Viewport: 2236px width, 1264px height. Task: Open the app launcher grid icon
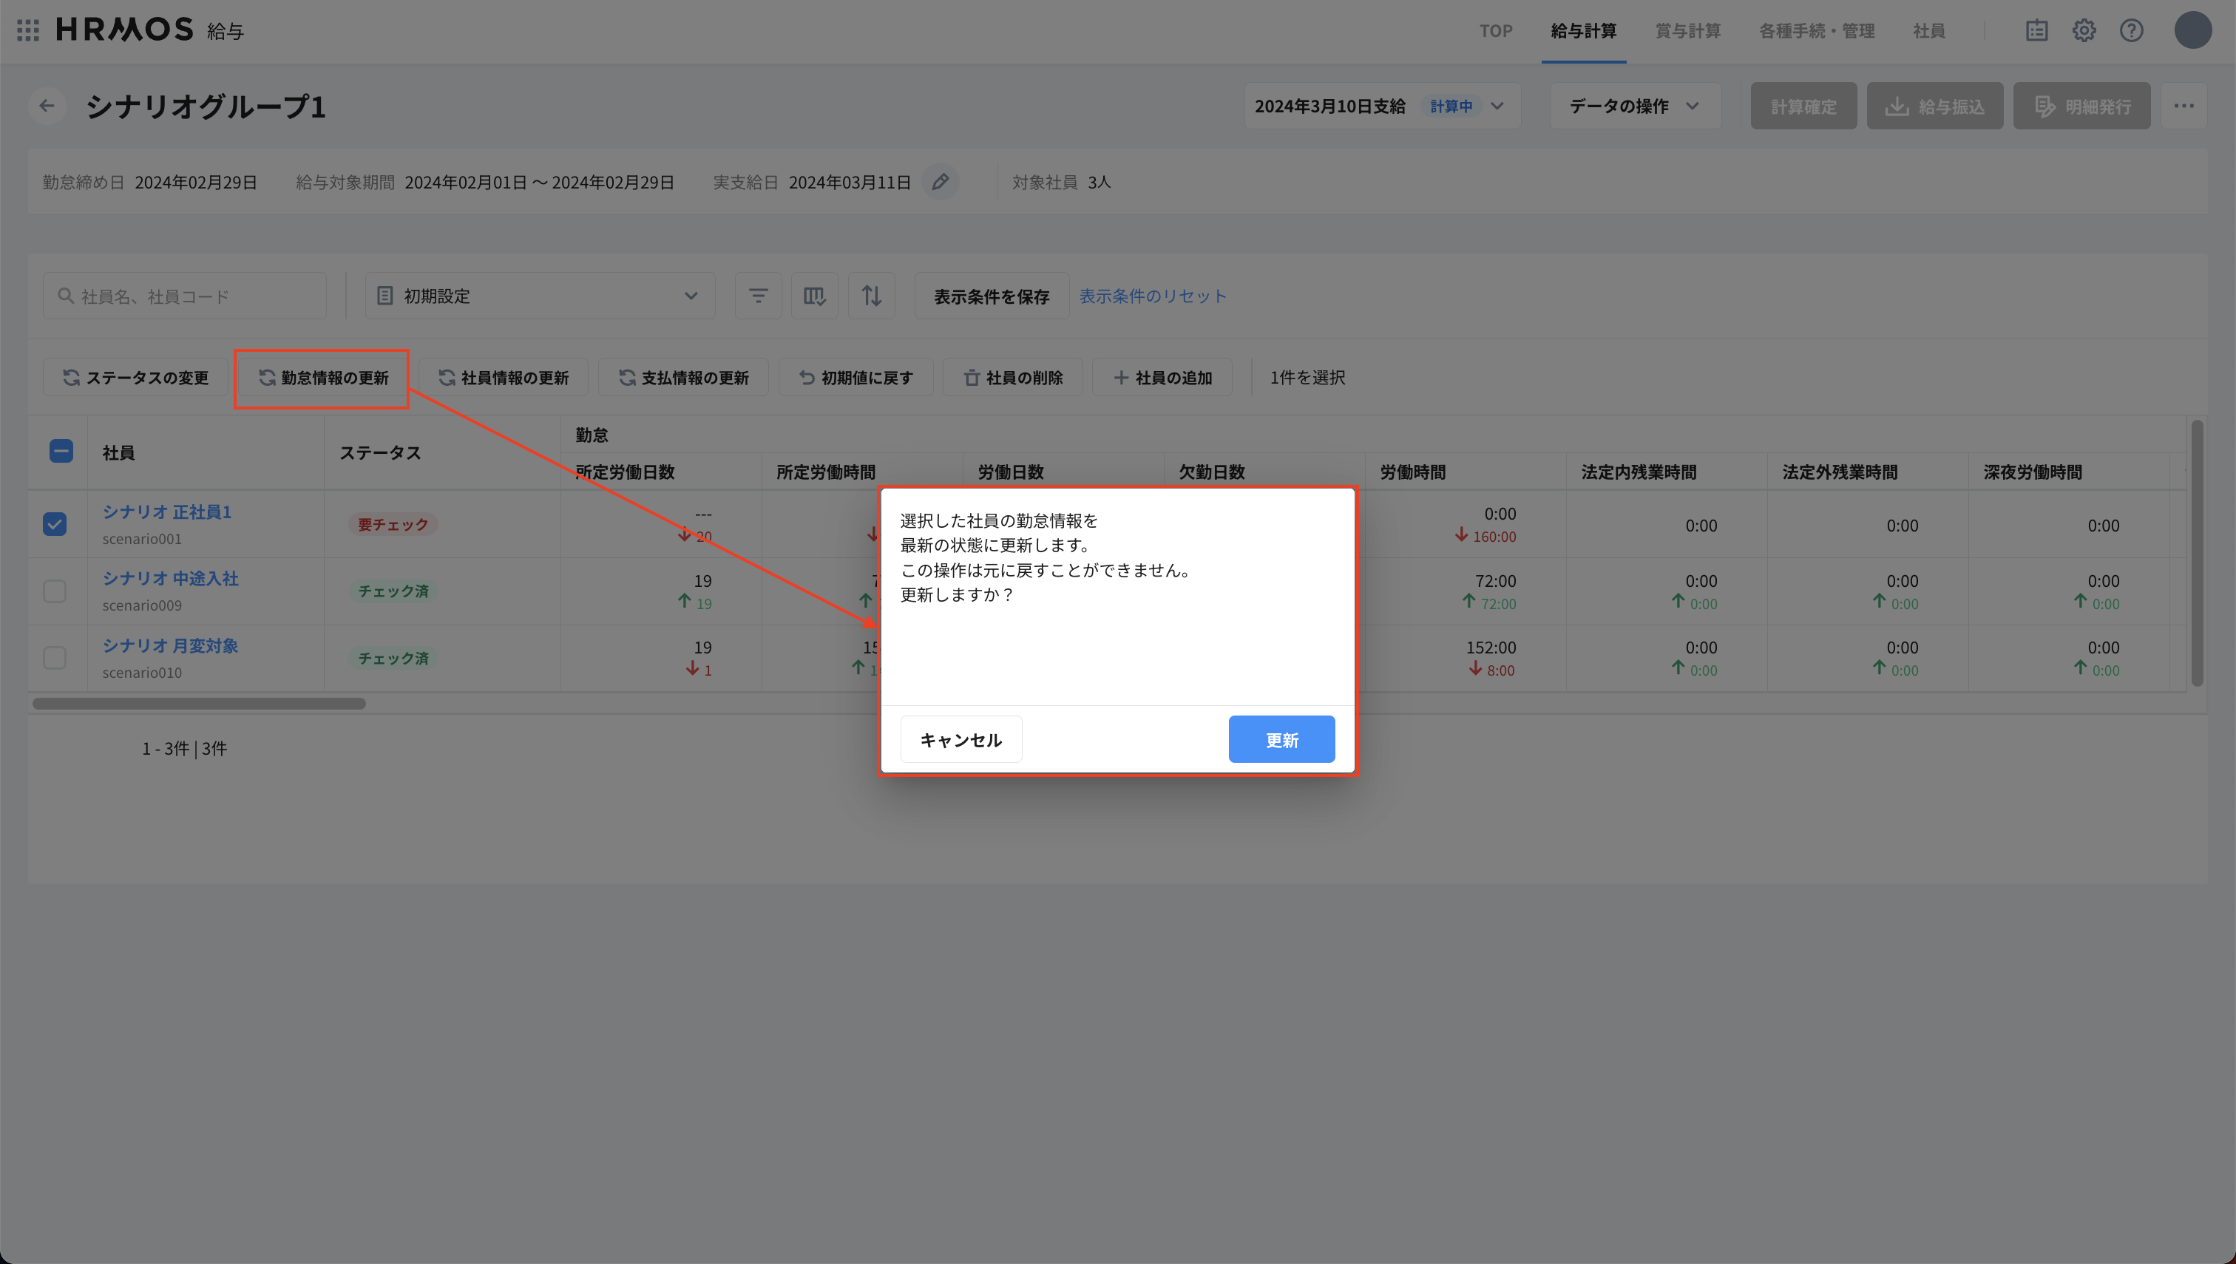[27, 30]
